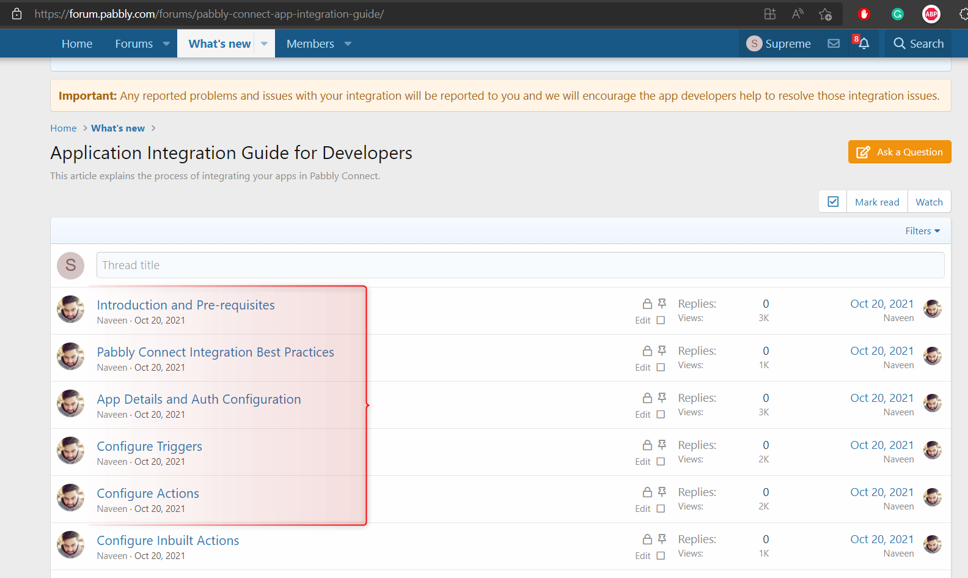Image resolution: width=968 pixels, height=578 pixels.
Task: Select the What's new nav tab
Action: point(219,43)
